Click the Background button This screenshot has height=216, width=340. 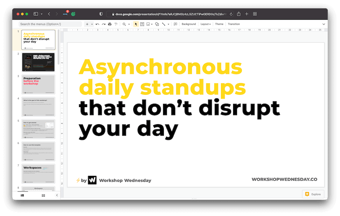click(x=188, y=24)
